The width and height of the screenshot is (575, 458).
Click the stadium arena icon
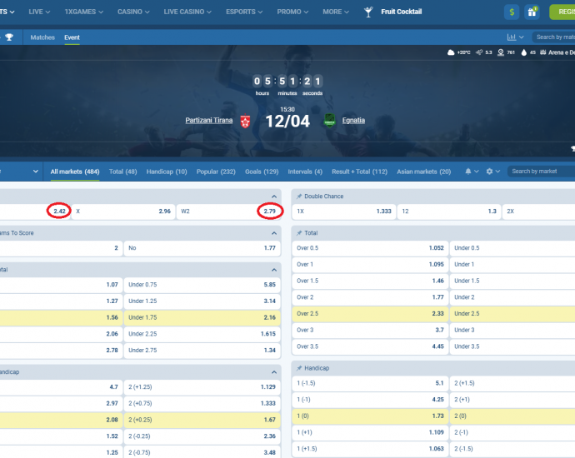(543, 52)
